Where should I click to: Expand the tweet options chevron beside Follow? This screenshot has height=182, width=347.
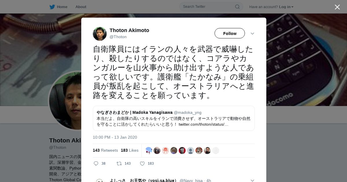(252, 34)
